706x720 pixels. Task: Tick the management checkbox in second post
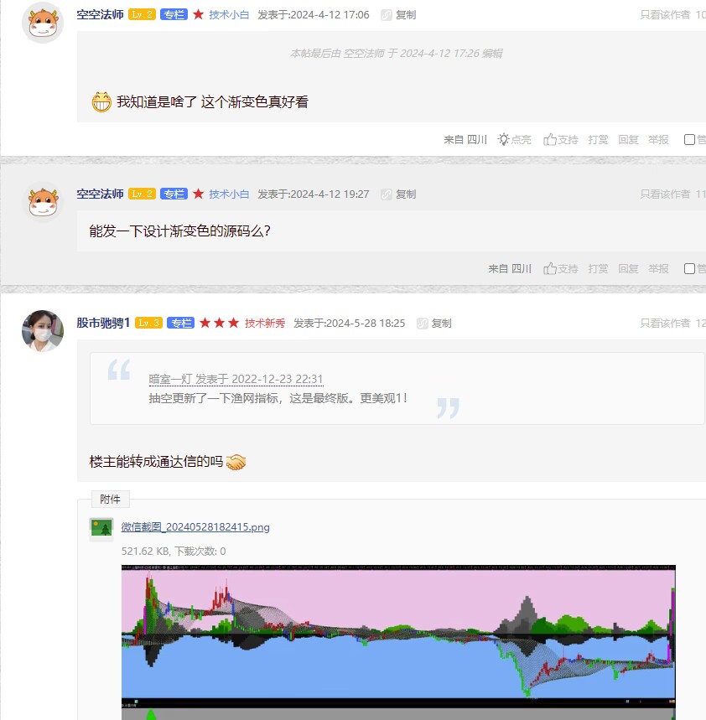689,268
